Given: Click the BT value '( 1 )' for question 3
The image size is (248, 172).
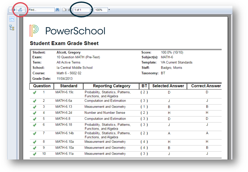Looking at the screenshot, I should click(144, 107).
